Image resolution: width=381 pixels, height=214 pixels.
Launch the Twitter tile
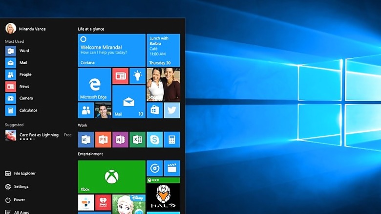172,110
